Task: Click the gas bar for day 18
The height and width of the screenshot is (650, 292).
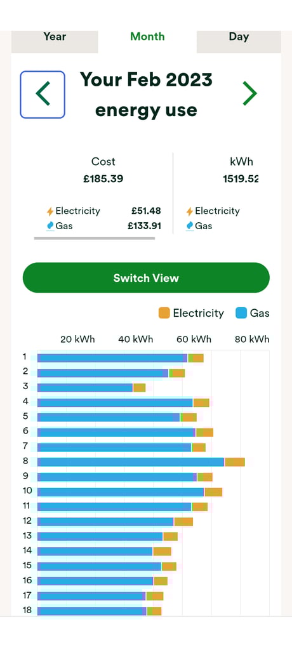Action: click(x=91, y=611)
